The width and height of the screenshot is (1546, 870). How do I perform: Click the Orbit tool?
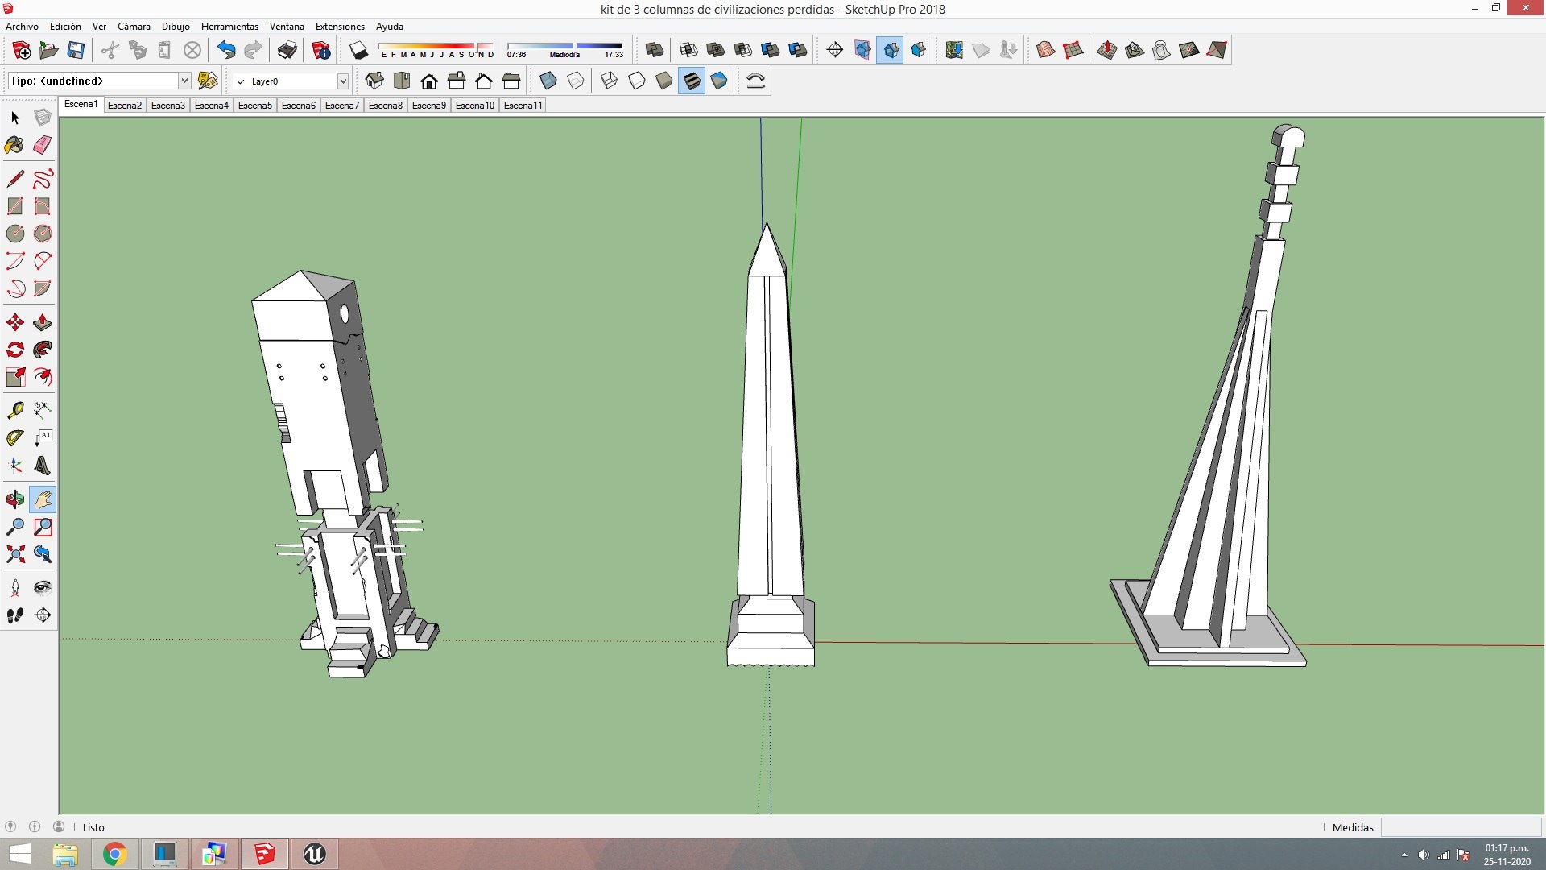coord(15,499)
